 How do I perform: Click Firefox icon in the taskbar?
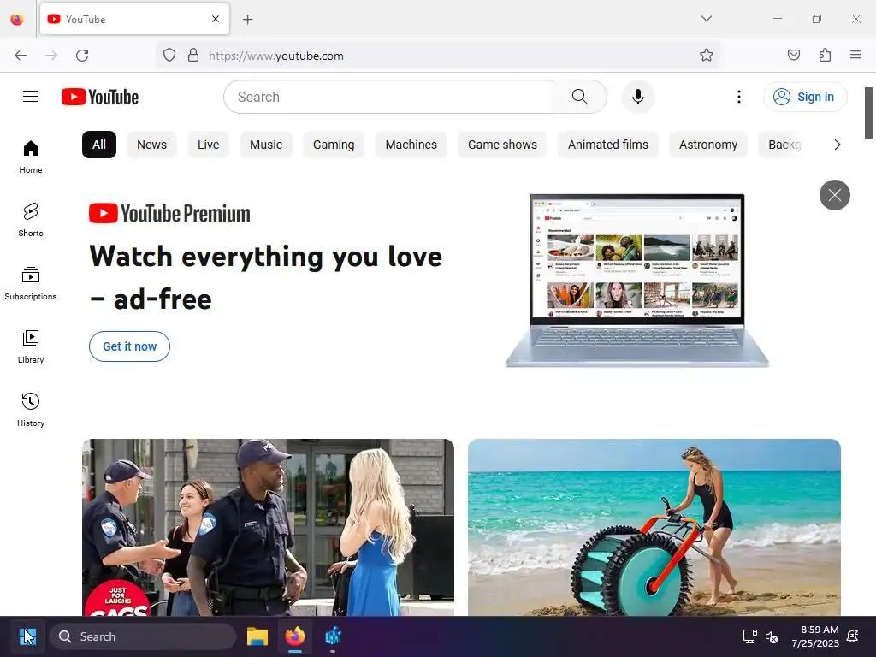295,636
